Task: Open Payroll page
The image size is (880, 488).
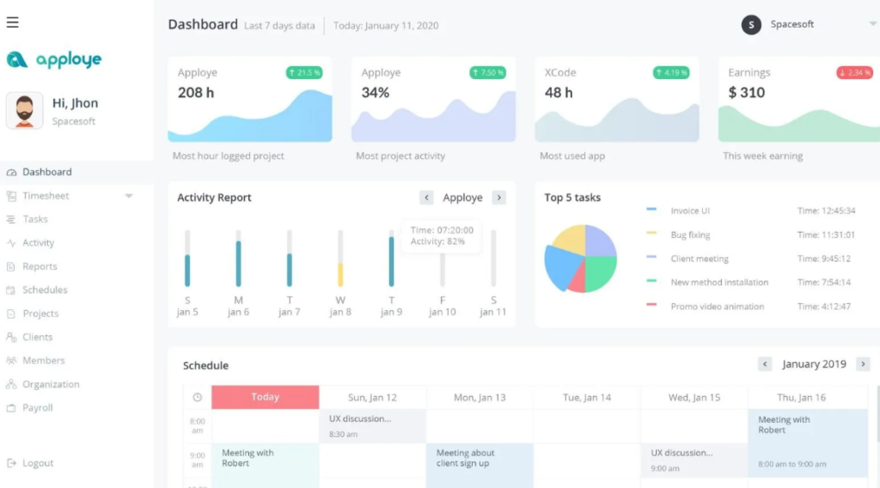Action: (x=38, y=408)
